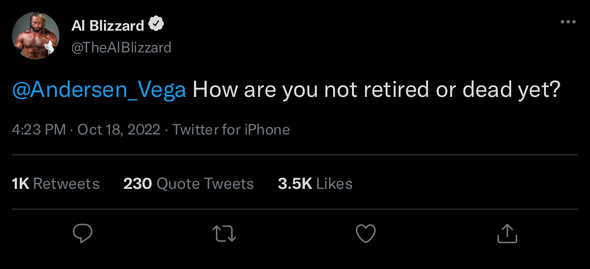This screenshot has height=269, width=590.
Task: Open the share tweet icon
Action: pyautogui.click(x=507, y=233)
